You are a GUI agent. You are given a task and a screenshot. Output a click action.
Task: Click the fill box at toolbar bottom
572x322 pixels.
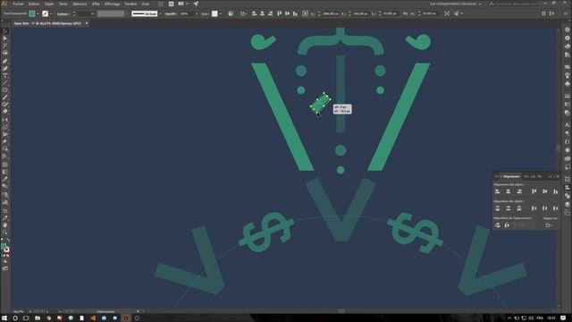coord(4,247)
